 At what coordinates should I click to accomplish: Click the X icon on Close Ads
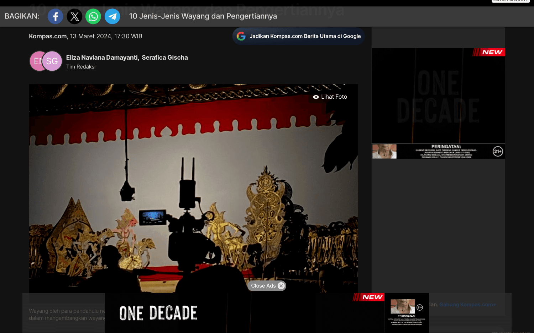[x=281, y=286]
